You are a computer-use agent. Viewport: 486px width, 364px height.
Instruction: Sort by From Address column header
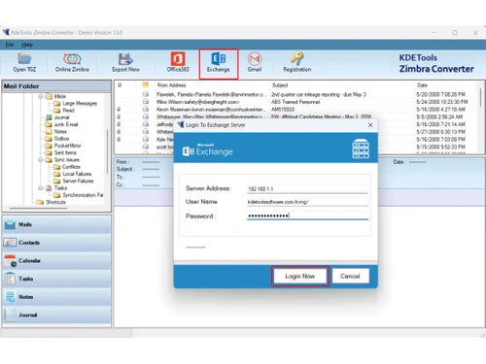coord(171,85)
